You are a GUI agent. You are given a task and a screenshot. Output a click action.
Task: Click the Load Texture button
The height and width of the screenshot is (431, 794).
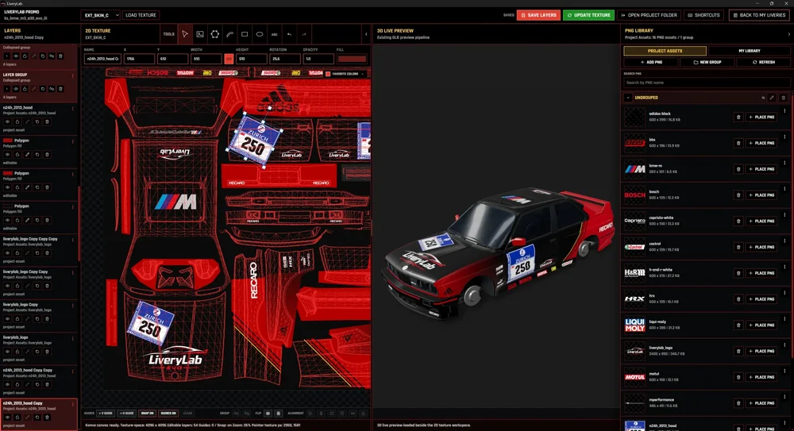(x=141, y=15)
